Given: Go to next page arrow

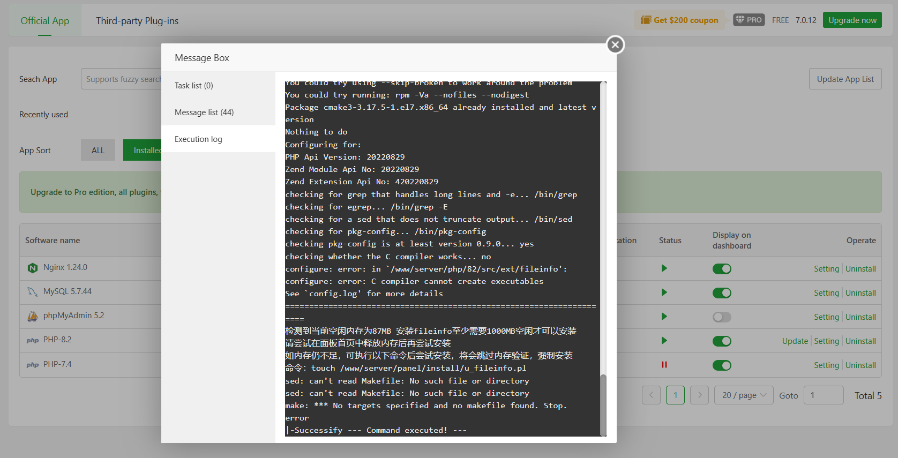Looking at the screenshot, I should point(699,395).
